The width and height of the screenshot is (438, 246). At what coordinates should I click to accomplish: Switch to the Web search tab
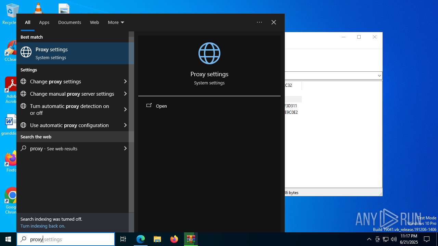(94, 22)
